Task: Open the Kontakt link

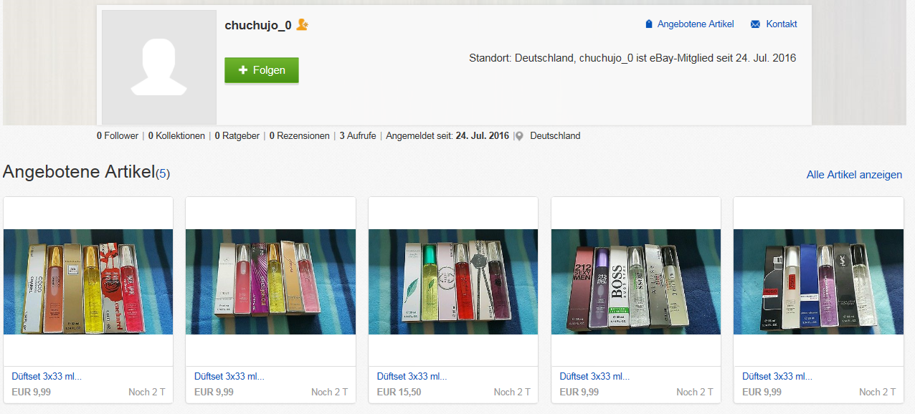Action: (782, 24)
